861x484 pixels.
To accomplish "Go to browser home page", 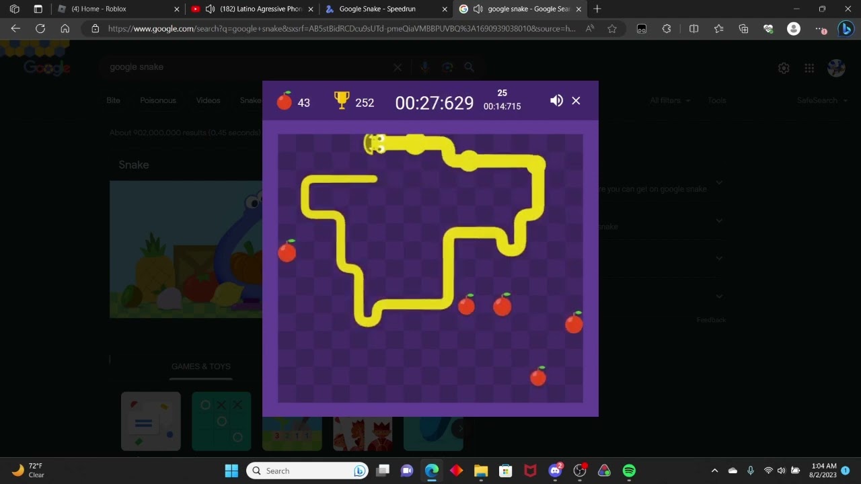I will pos(65,29).
